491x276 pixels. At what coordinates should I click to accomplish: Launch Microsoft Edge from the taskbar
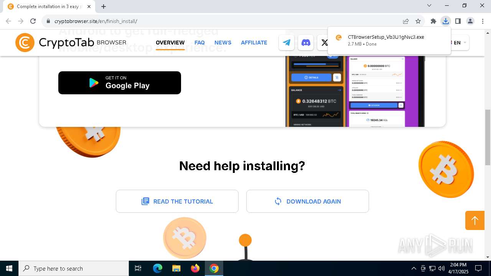coord(158,268)
